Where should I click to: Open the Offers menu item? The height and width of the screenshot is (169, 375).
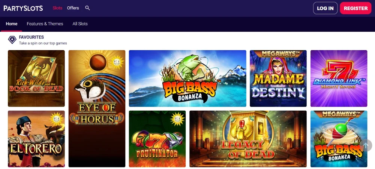(x=73, y=8)
